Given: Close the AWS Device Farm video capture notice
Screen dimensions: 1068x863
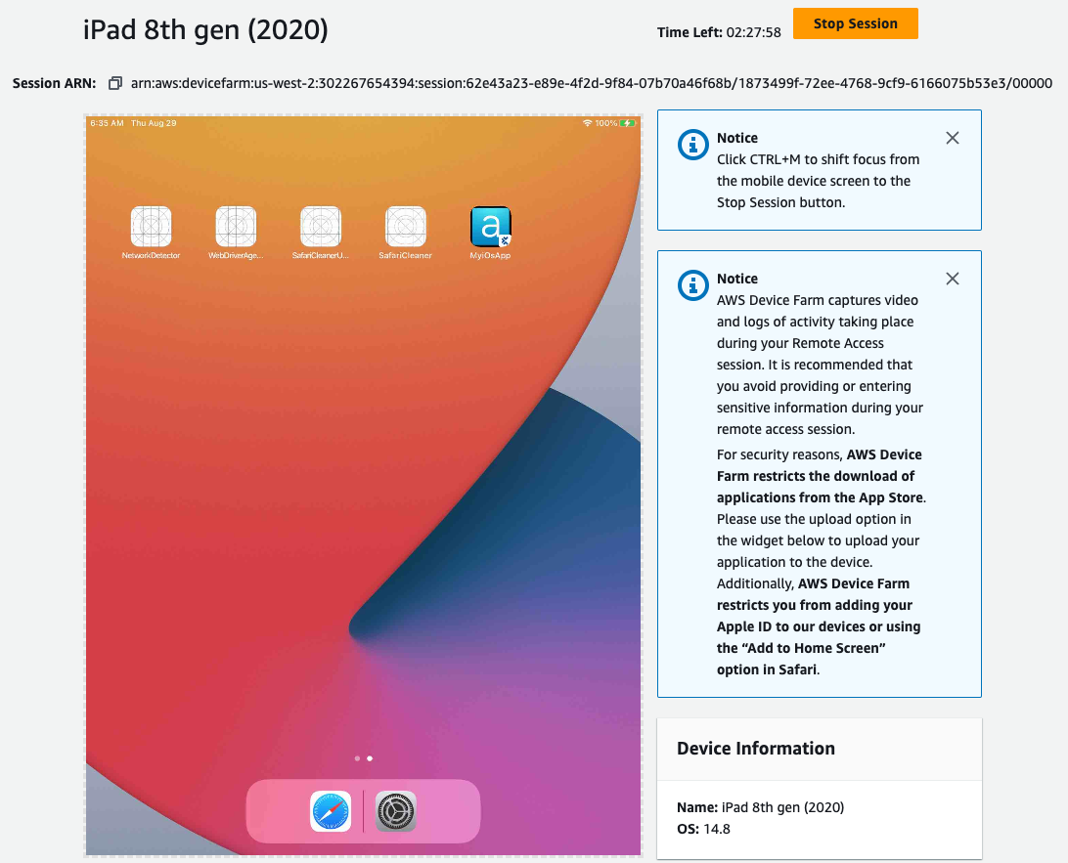Looking at the screenshot, I should pos(953,279).
